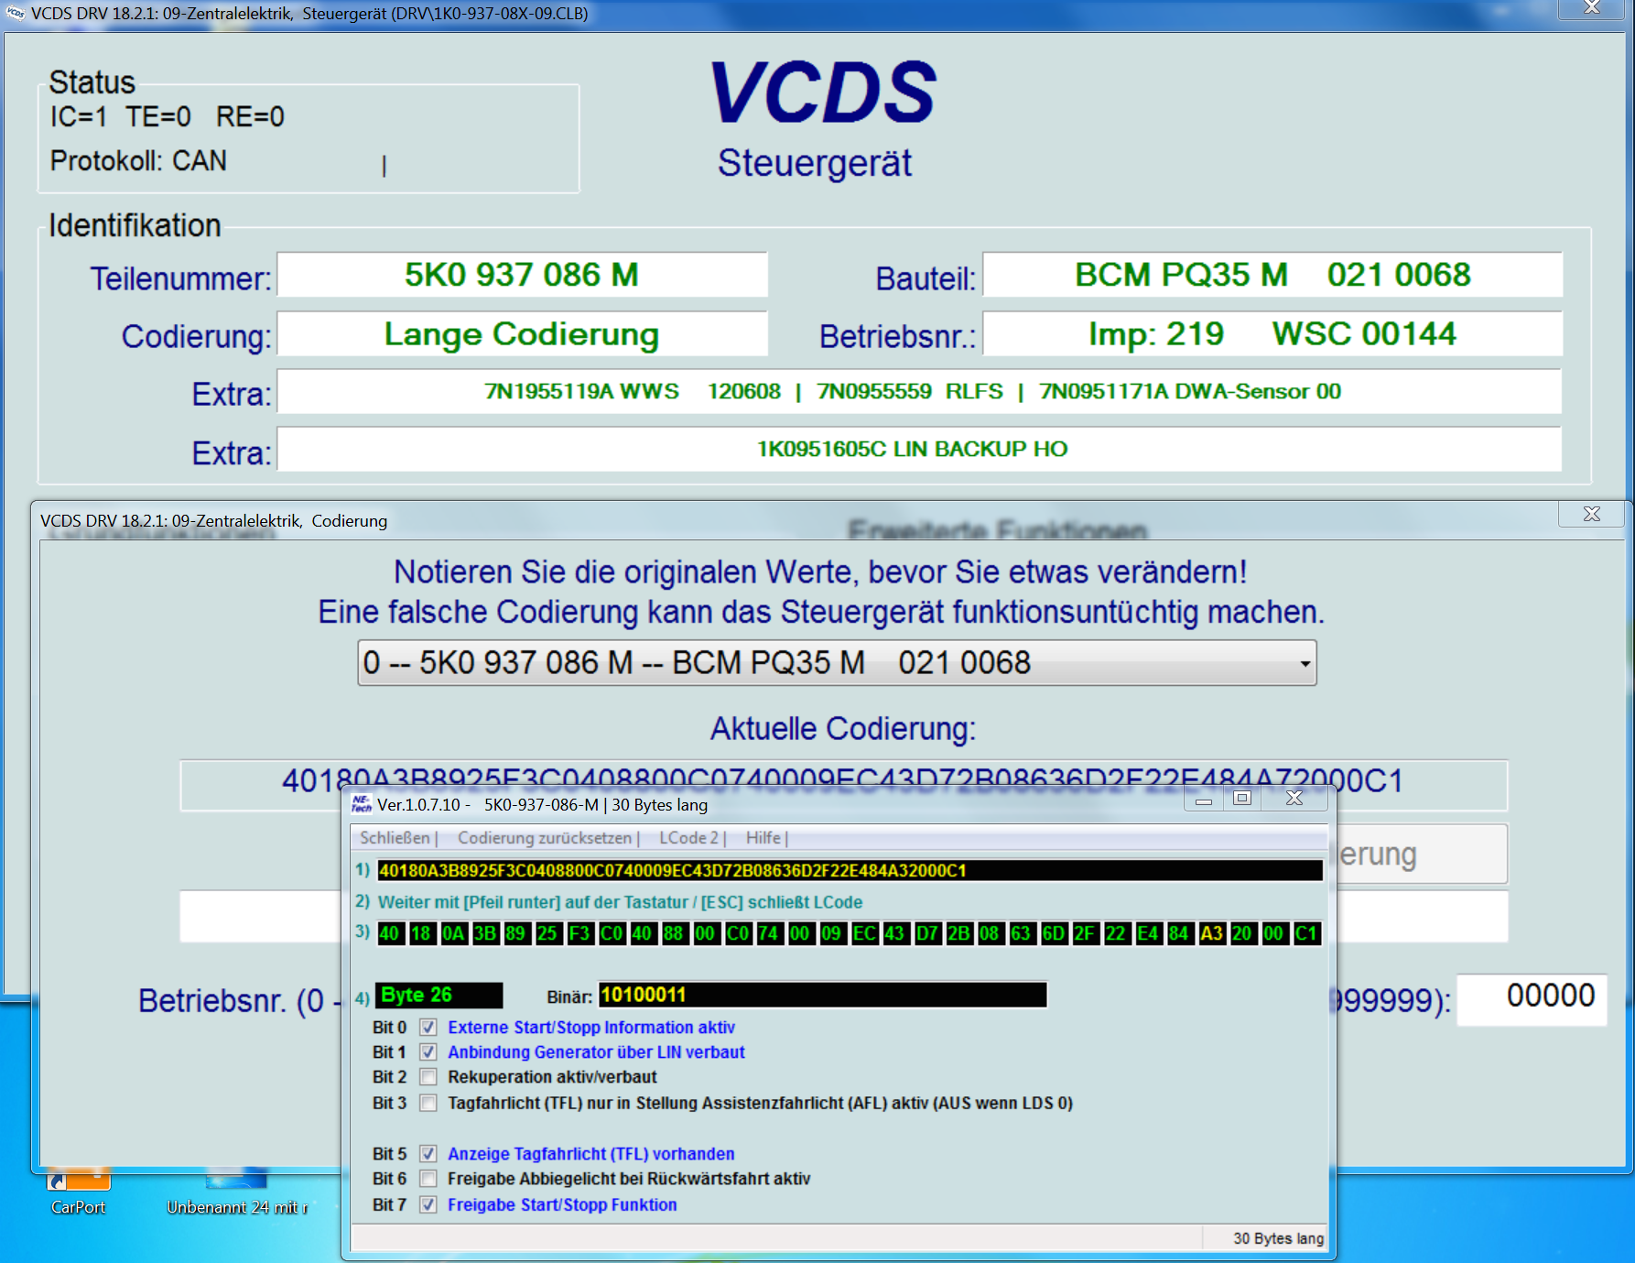The height and width of the screenshot is (1263, 1635).
Task: Toggle Bit 1 Anbindung Generator über LIN checkbox
Action: pos(428,1052)
